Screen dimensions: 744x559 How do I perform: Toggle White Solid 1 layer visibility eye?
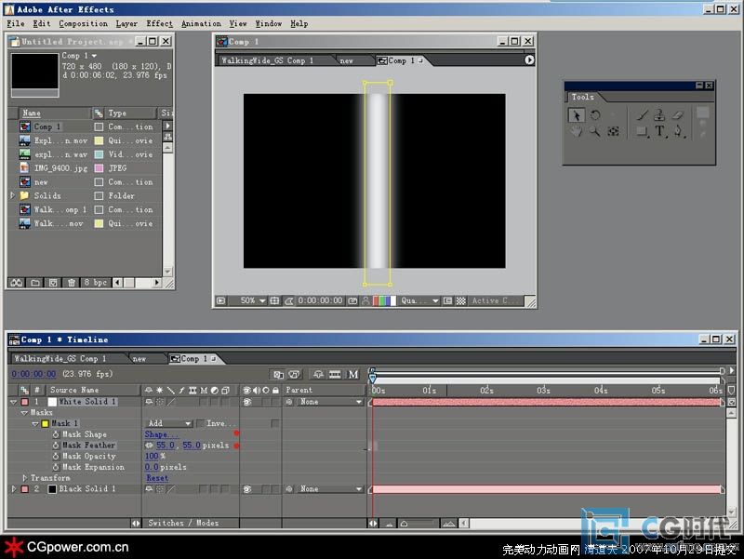click(x=247, y=402)
